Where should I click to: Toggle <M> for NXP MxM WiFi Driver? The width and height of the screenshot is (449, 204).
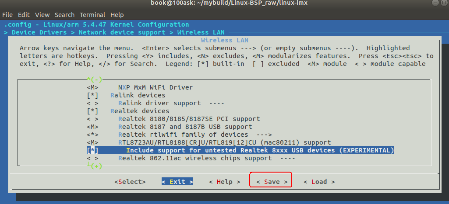point(92,87)
